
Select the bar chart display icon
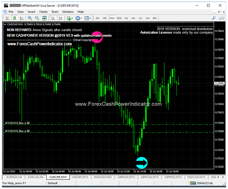pyautogui.click(x=7, y=18)
